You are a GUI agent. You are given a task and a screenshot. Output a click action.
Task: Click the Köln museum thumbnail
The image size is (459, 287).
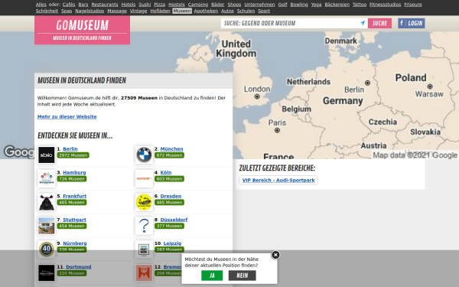[144, 178]
